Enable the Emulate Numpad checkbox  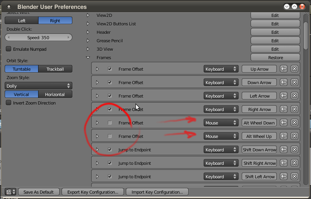click(x=9, y=49)
